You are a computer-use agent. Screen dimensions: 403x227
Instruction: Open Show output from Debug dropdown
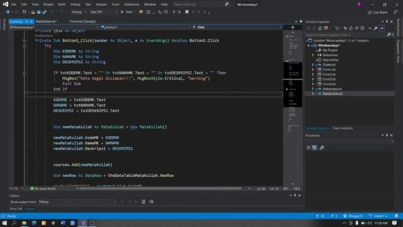77,202
